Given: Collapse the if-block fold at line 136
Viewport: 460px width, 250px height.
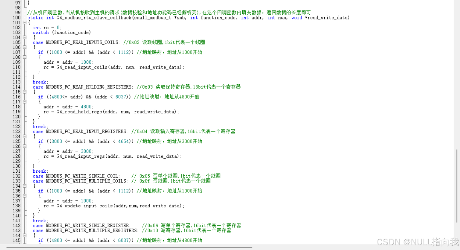Looking at the screenshot, I should (25, 196).
